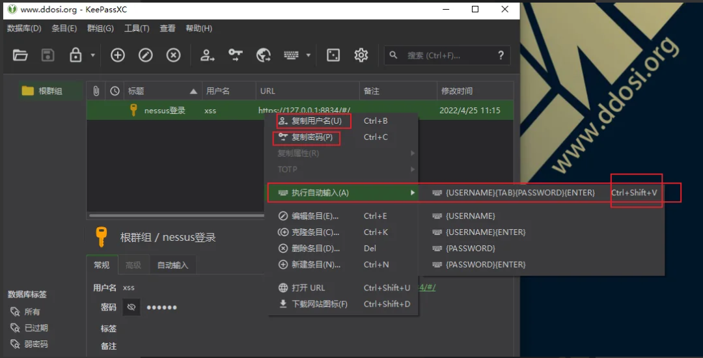Minimize the KeePassXC window
Image resolution: width=703 pixels, height=358 pixels.
pos(446,9)
